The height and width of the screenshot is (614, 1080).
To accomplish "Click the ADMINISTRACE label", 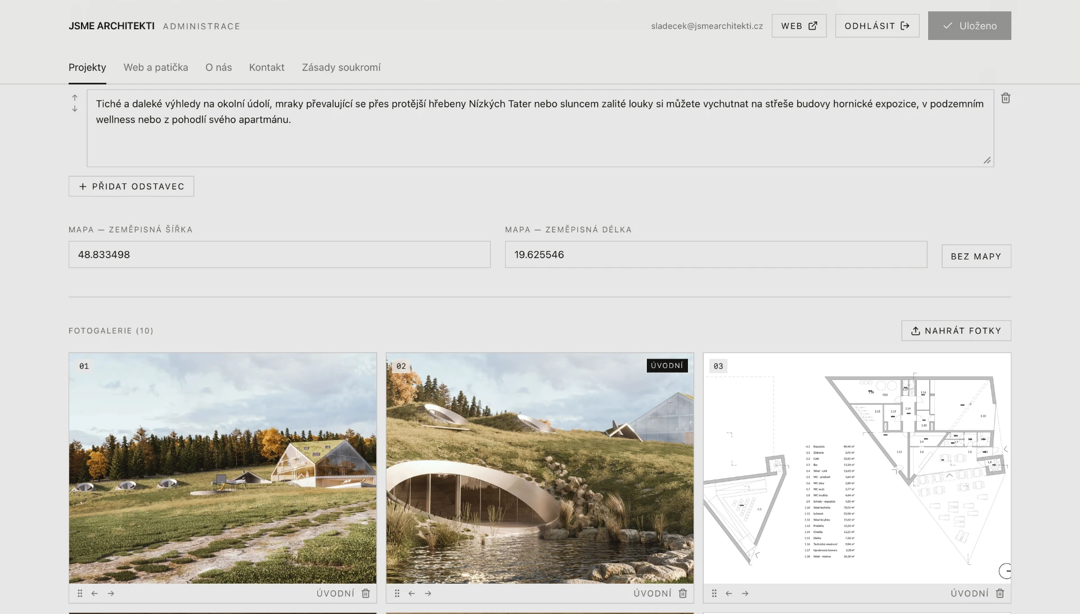I will coord(201,26).
